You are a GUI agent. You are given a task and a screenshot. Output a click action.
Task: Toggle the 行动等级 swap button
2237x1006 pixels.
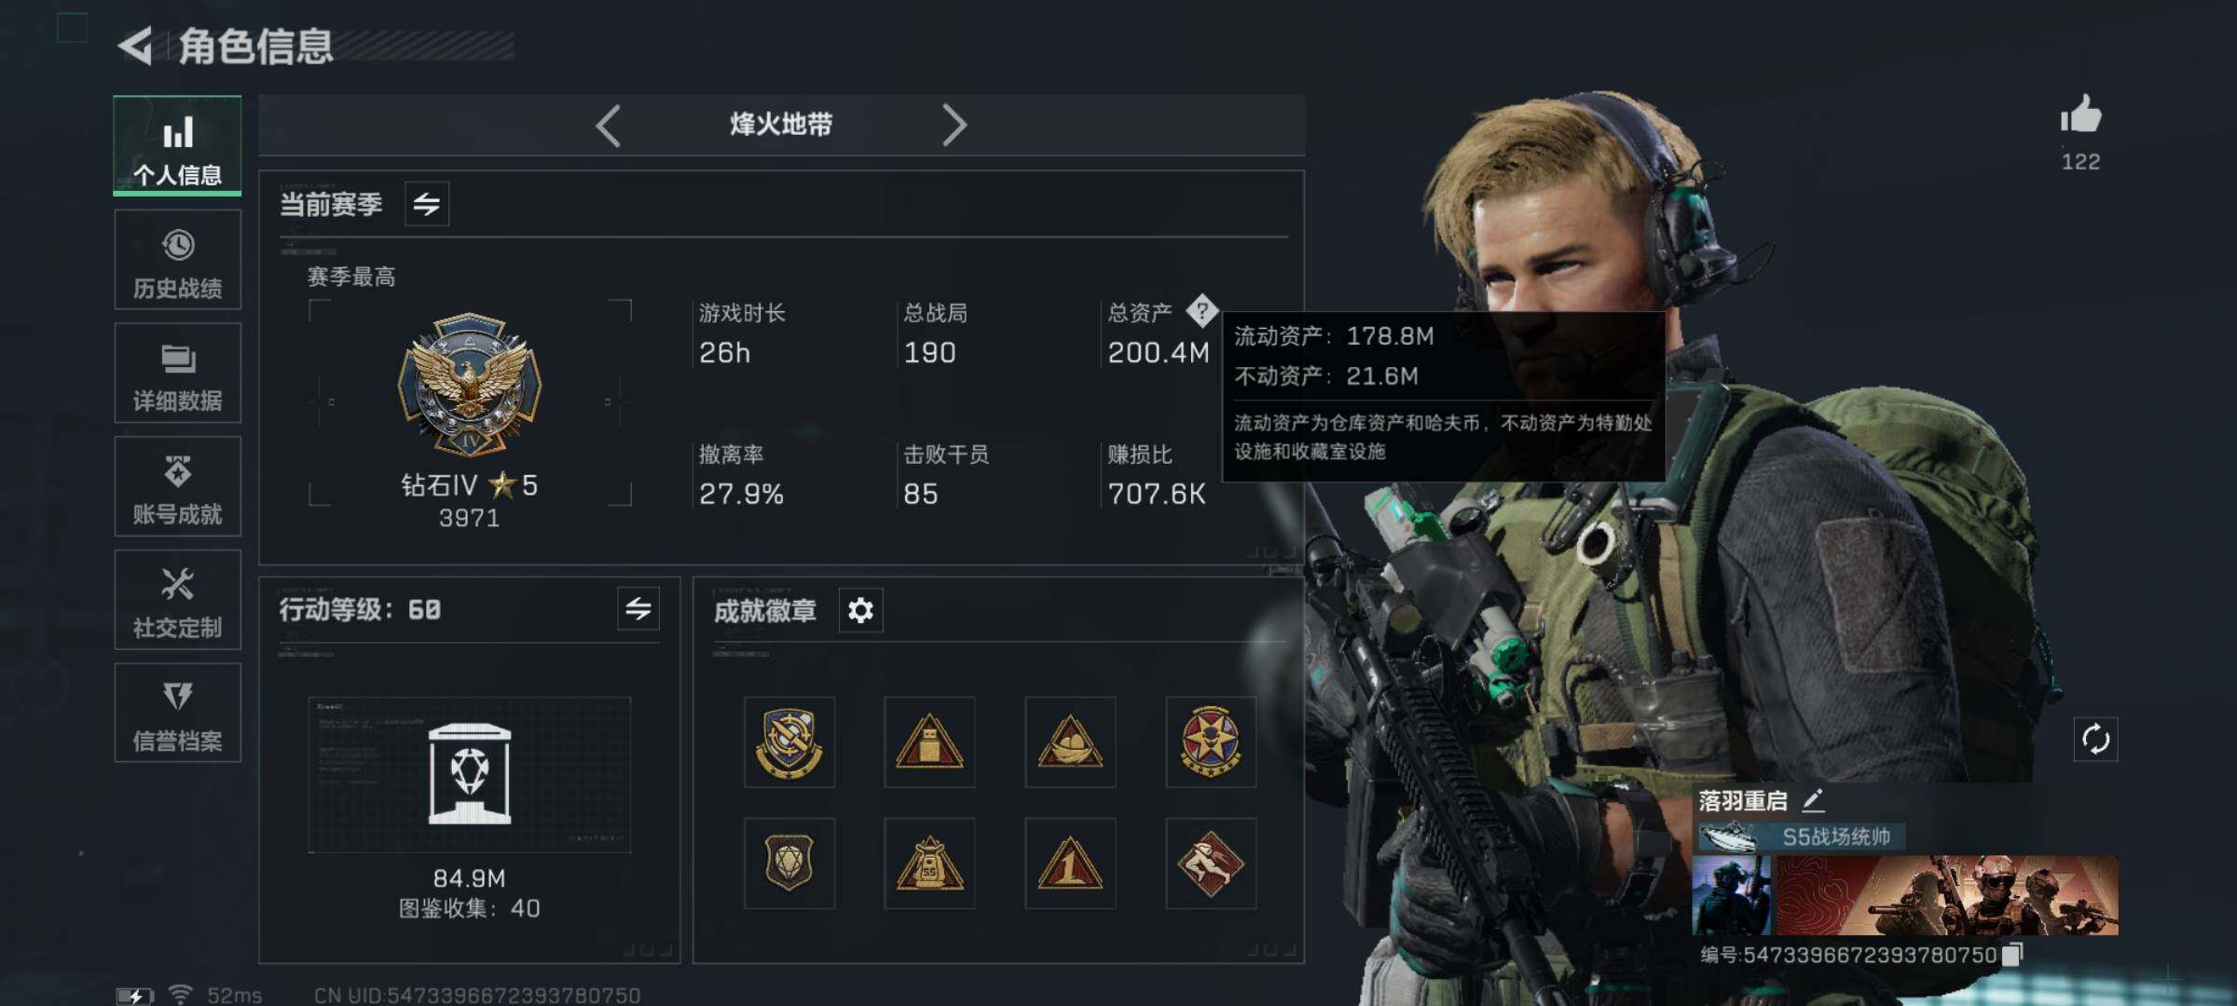point(638,609)
